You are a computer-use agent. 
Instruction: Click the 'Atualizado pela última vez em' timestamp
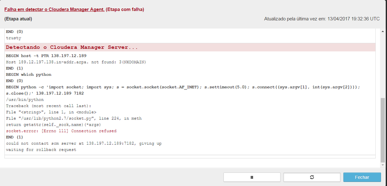[322, 19]
